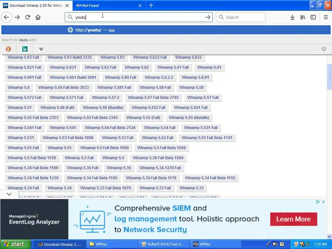This screenshot has height=249, width=332.
Task: Open Winamp 5.34 Full Beta 1155 link
Action: point(210,178)
